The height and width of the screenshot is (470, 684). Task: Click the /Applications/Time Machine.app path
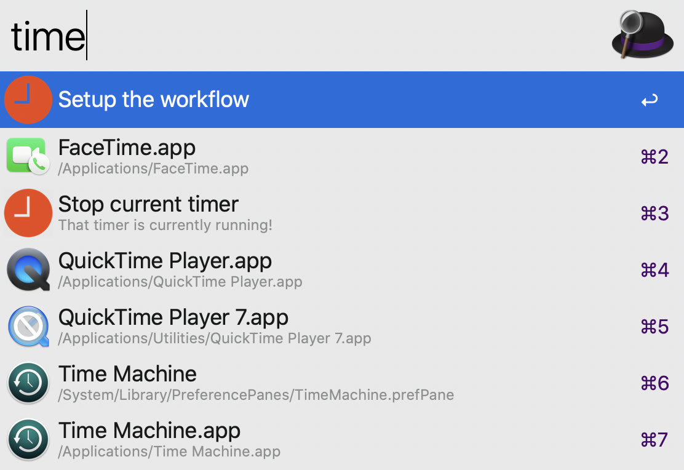(169, 452)
